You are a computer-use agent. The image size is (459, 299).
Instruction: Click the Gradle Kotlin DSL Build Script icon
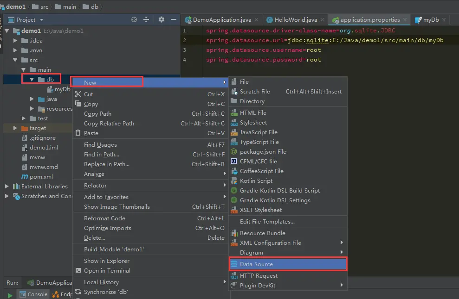(x=234, y=190)
